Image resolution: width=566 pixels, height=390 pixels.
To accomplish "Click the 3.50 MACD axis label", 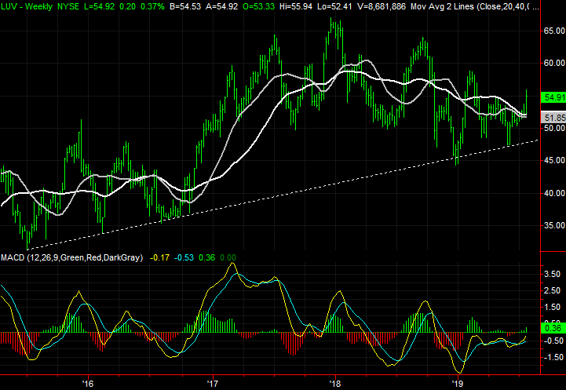I will [551, 275].
